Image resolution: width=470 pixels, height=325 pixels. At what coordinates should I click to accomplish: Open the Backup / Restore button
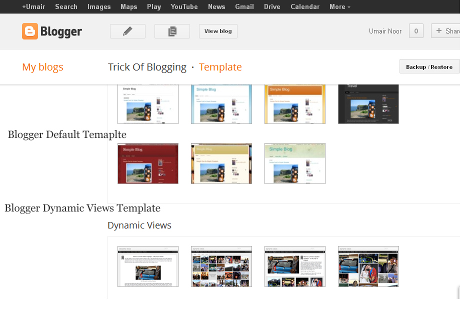[429, 66]
